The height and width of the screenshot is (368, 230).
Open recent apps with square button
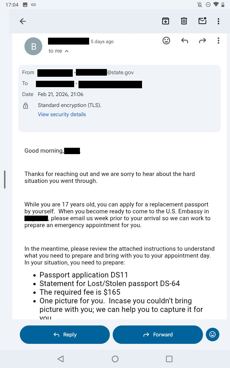[169, 359]
